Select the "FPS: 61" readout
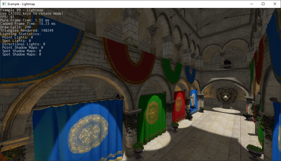This screenshot has height=161, width=281. click(x=7, y=17)
